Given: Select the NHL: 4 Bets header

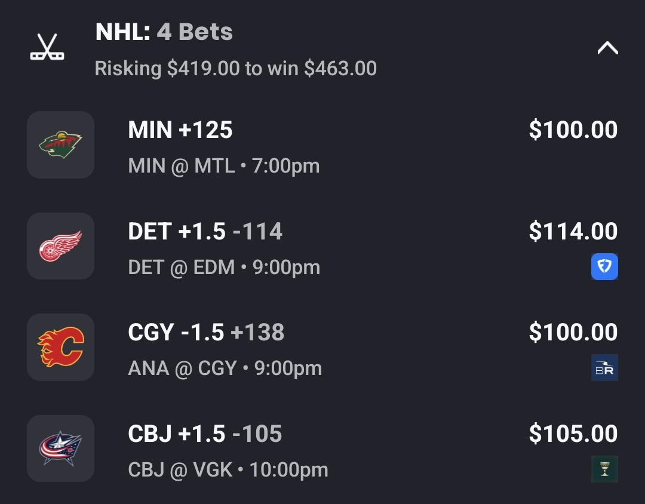Looking at the screenshot, I should [164, 32].
